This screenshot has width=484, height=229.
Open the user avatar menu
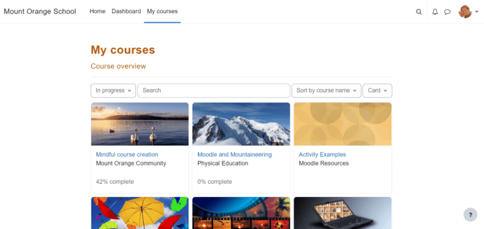[465, 11]
